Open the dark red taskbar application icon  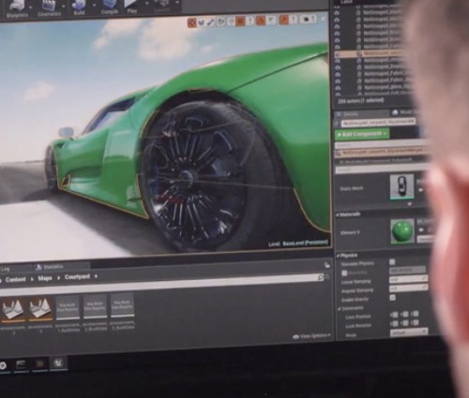coord(39,363)
